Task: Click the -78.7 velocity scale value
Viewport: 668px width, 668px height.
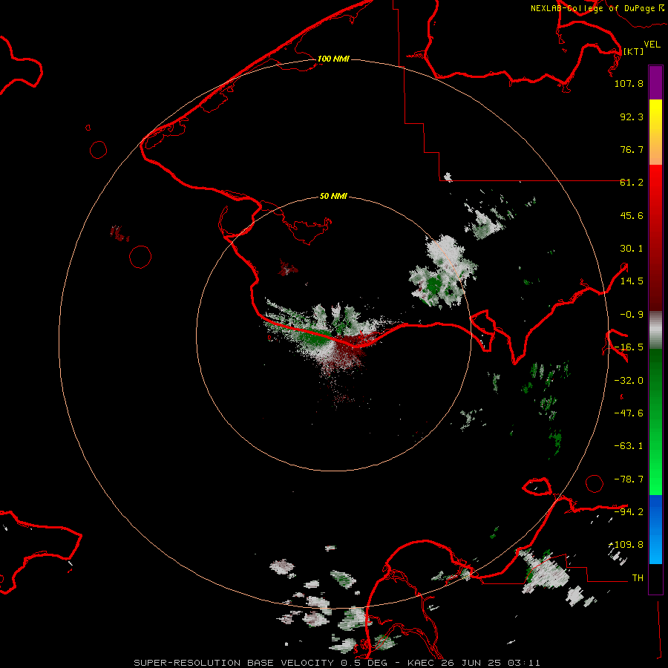Action: 629,479
